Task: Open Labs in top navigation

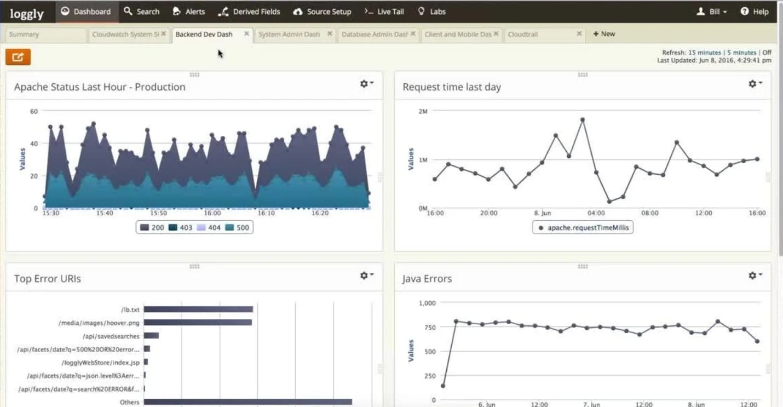Action: (x=431, y=12)
